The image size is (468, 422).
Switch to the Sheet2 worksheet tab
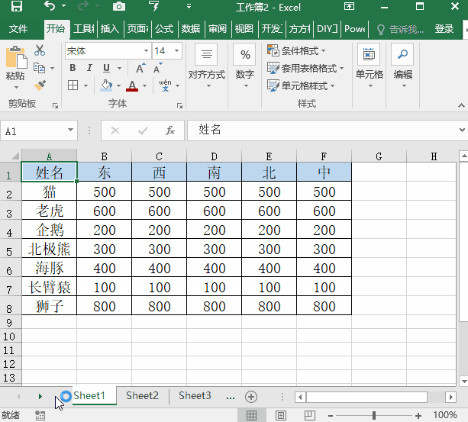coord(142,395)
